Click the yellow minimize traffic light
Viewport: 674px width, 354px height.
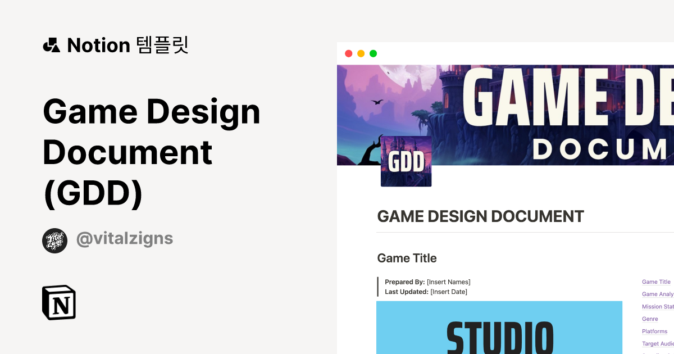tap(361, 53)
